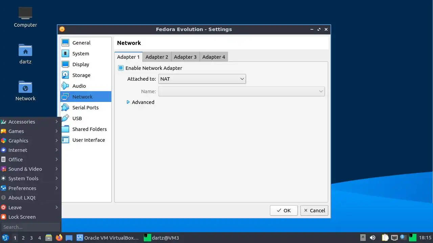The image size is (433, 243).
Task: Open the Serial Ports settings category
Action: [x=86, y=108]
